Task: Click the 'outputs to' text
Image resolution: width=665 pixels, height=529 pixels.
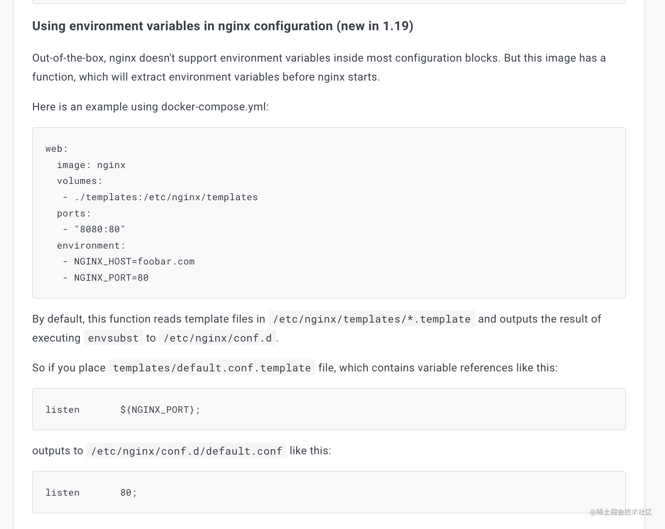Action: 58,451
